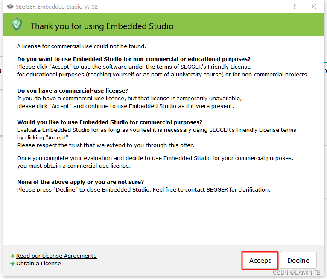Click the Accept button

point(260,261)
